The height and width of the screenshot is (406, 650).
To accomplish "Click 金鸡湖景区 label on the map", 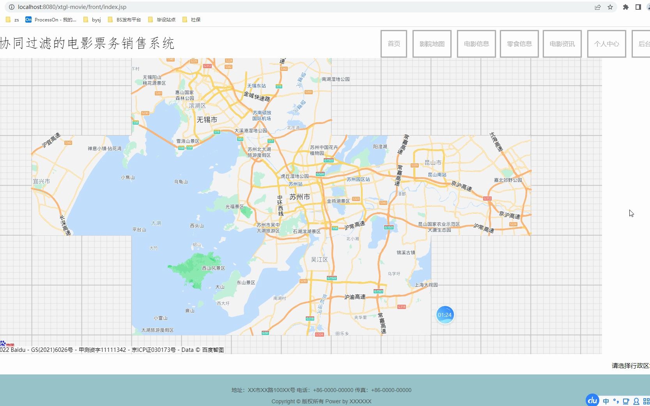I will pos(338,201).
